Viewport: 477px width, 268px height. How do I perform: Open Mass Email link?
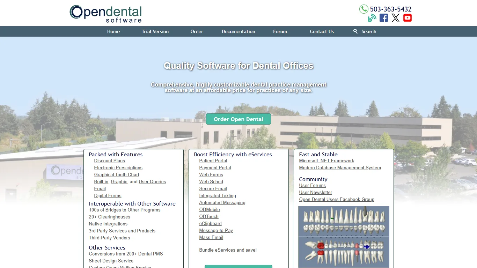click(211, 238)
